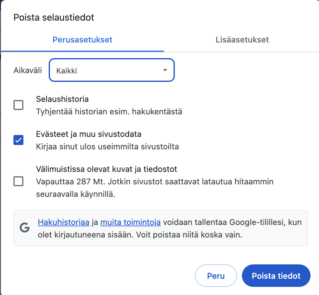Viewport: 319px width, 295px height.
Task: Open the Aikaväli dropdown showing Kaikki
Action: pos(111,70)
